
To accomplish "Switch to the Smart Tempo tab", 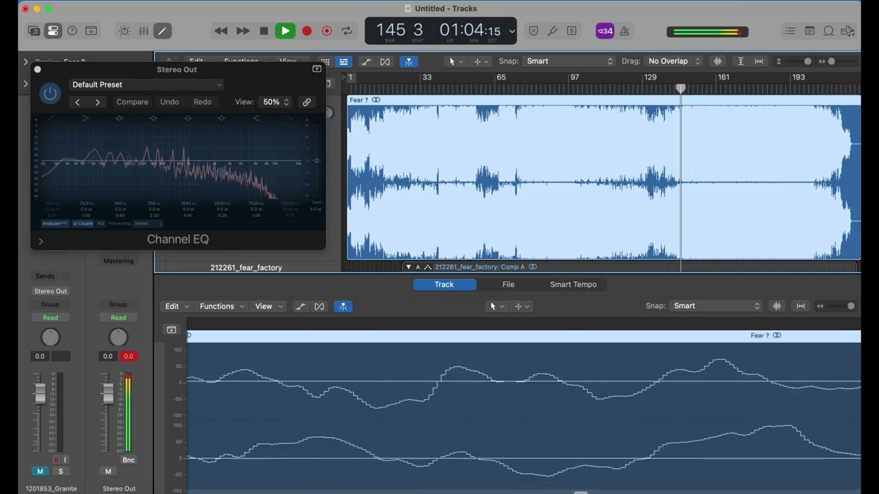I will [x=573, y=284].
